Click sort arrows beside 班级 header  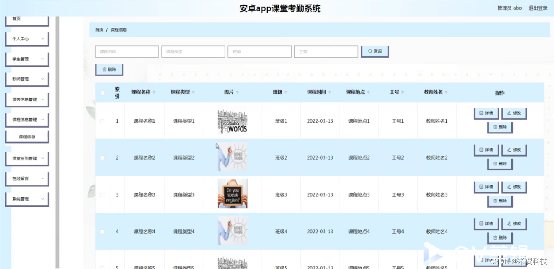click(x=286, y=92)
